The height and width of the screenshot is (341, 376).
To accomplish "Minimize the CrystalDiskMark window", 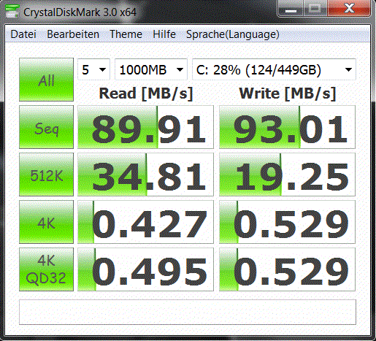I will tap(291, 9).
